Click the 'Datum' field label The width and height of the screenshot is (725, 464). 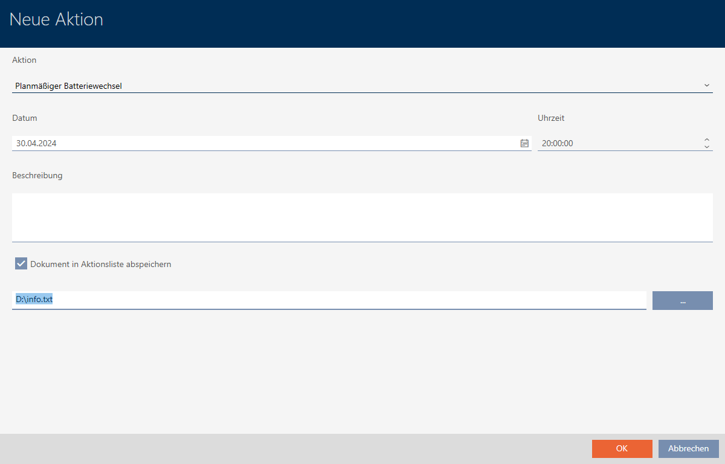(x=25, y=118)
